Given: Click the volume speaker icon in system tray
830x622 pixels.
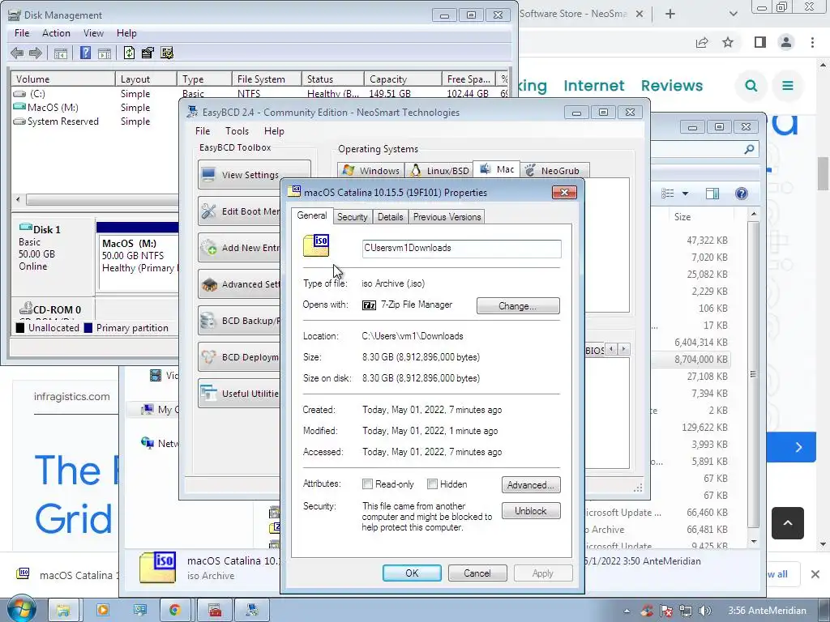Looking at the screenshot, I should point(704,611).
